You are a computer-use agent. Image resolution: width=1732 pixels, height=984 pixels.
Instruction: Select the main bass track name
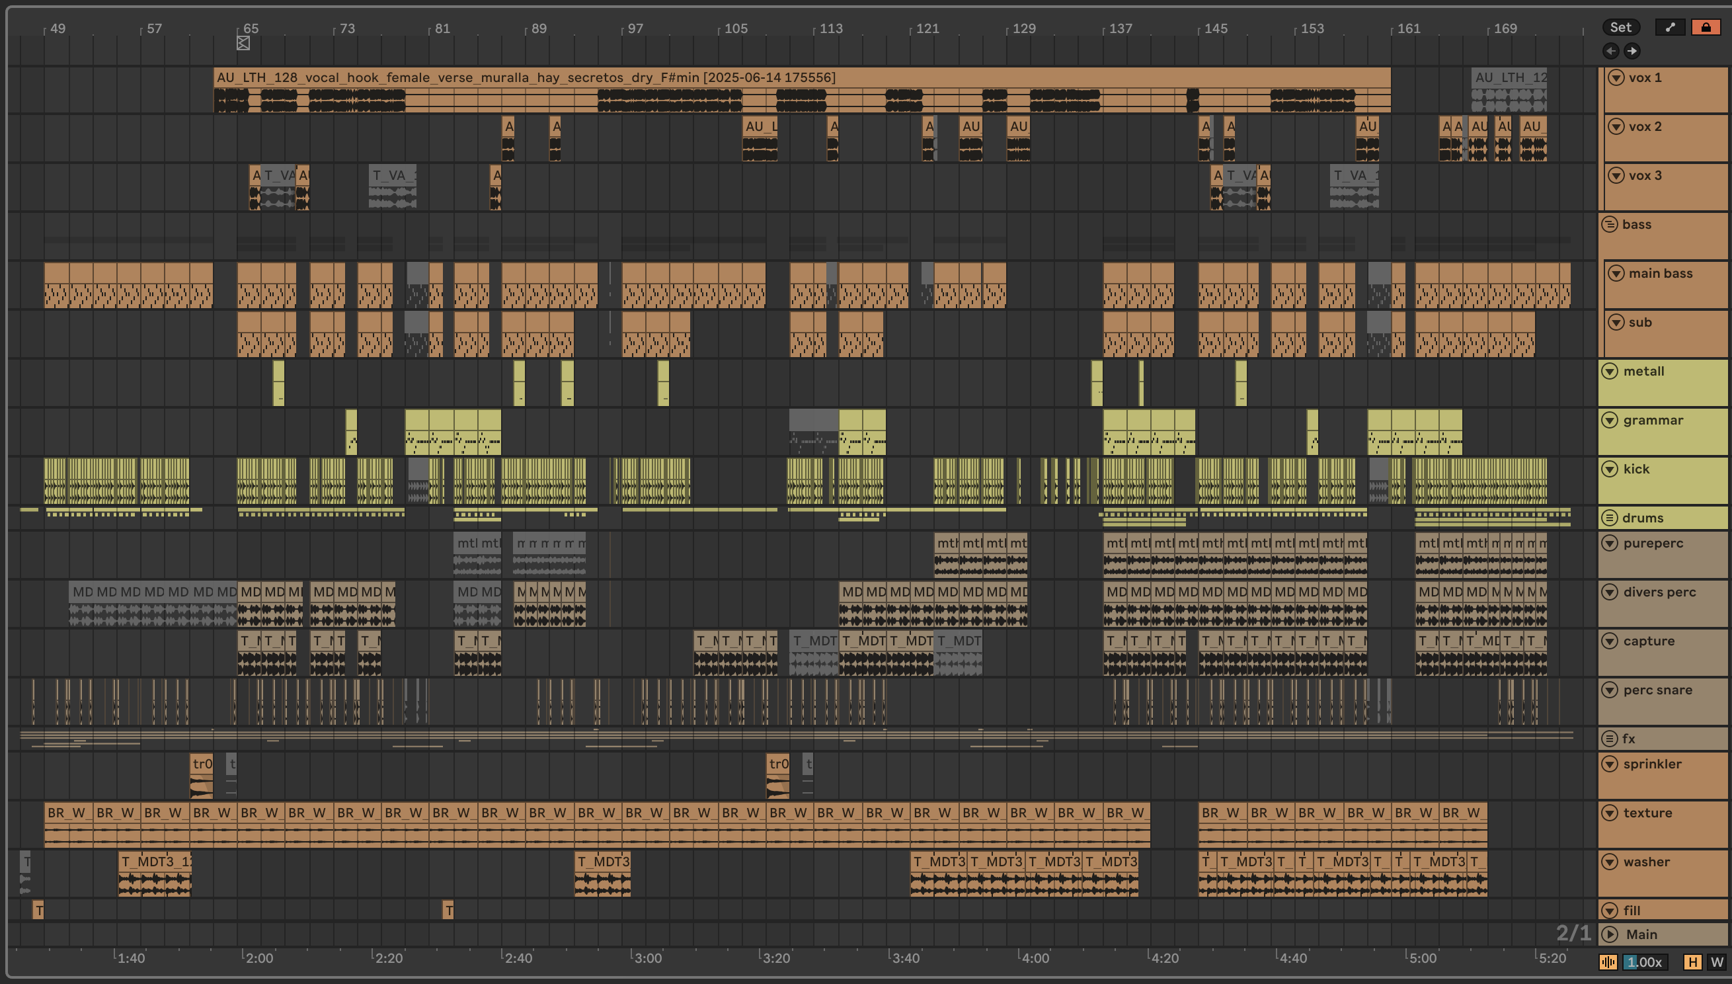[x=1661, y=273]
